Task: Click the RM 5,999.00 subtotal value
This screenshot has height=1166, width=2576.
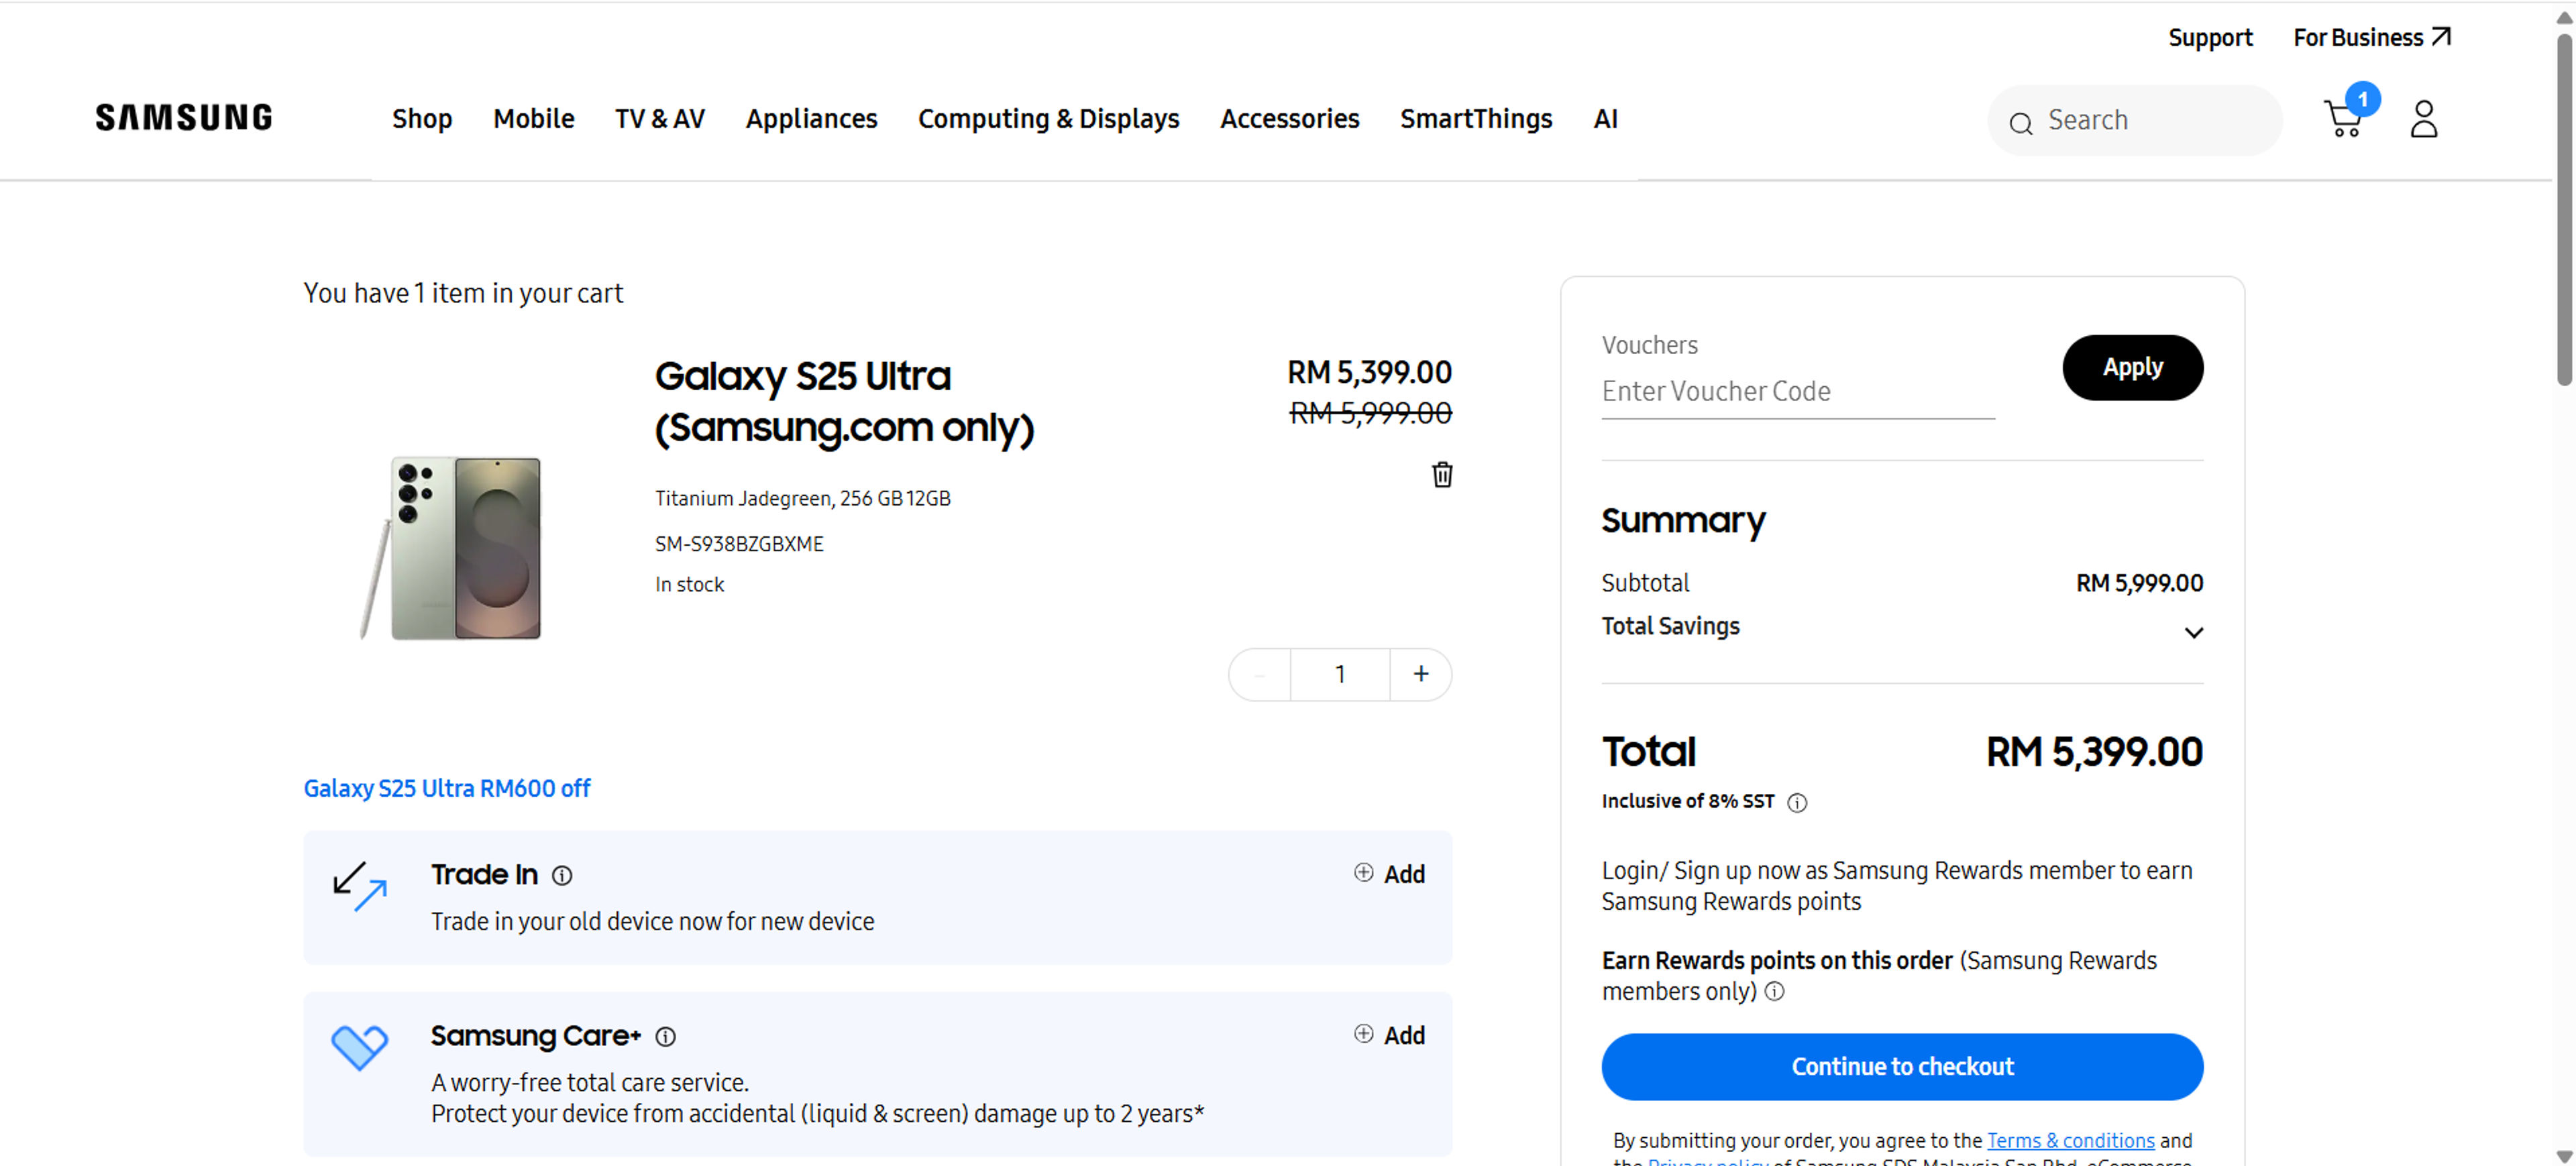Action: pos(2139,583)
